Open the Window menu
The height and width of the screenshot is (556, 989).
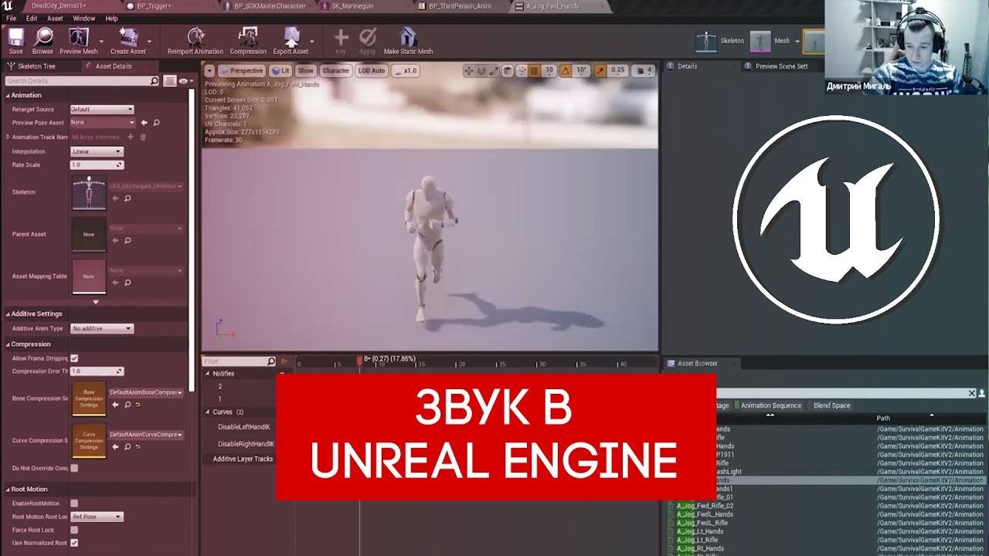click(x=84, y=18)
